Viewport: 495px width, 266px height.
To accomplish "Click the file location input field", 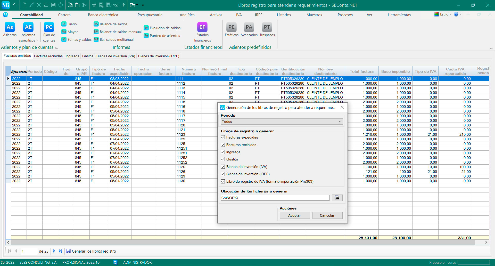I will (275, 198).
